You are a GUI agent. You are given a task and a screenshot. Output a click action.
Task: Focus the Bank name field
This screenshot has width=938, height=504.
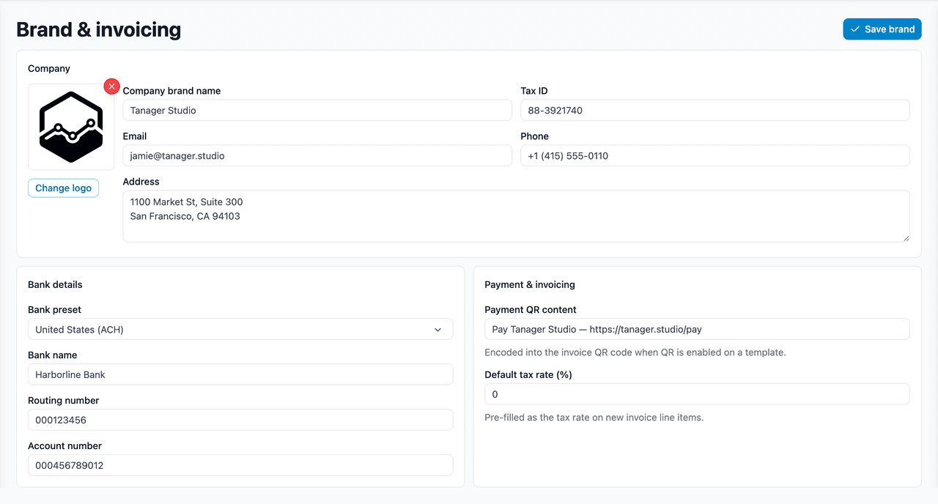pyautogui.click(x=240, y=374)
